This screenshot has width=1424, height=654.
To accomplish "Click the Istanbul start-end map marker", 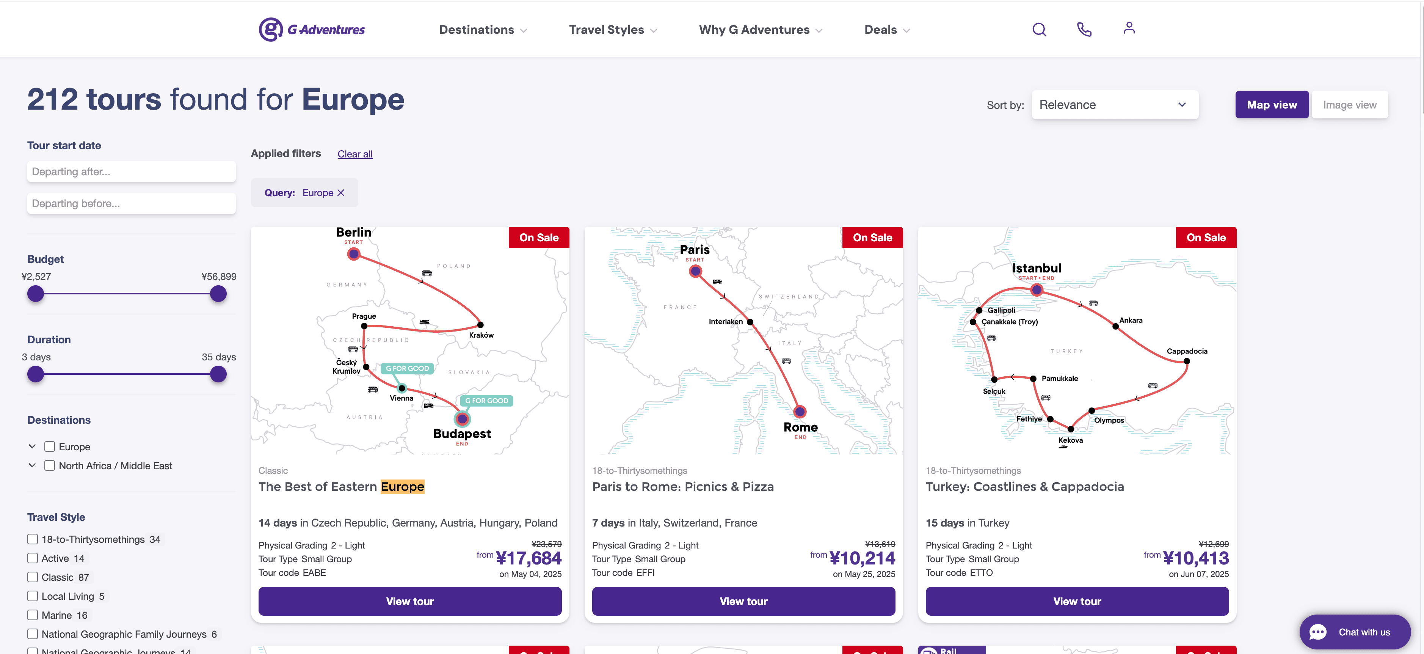I will [x=1037, y=289].
